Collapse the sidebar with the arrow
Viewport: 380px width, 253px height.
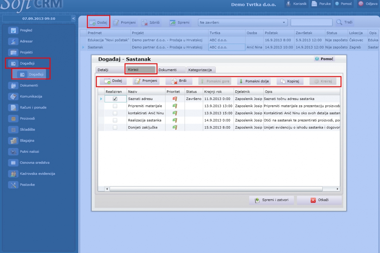point(73,19)
